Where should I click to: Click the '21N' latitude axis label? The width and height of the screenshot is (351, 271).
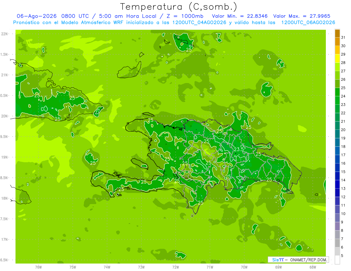[5, 75]
